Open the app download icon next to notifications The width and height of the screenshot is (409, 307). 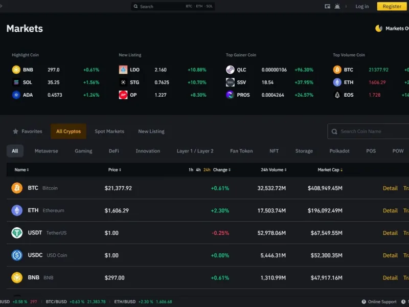[327, 6]
